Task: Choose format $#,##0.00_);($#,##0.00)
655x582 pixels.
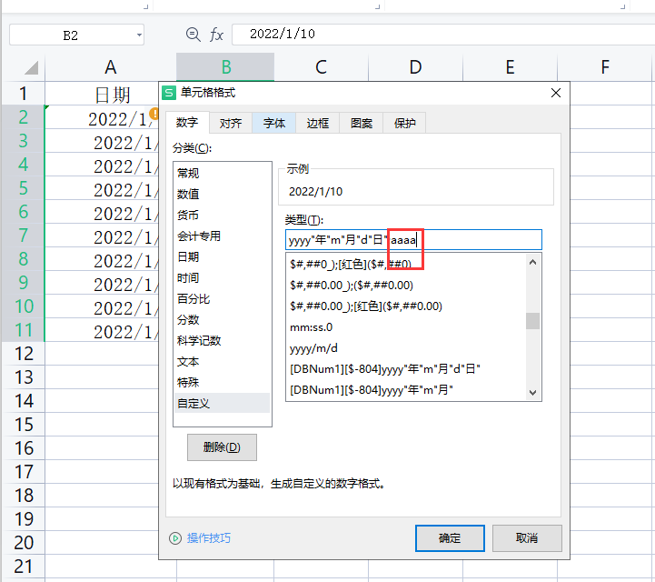Action: click(x=405, y=286)
